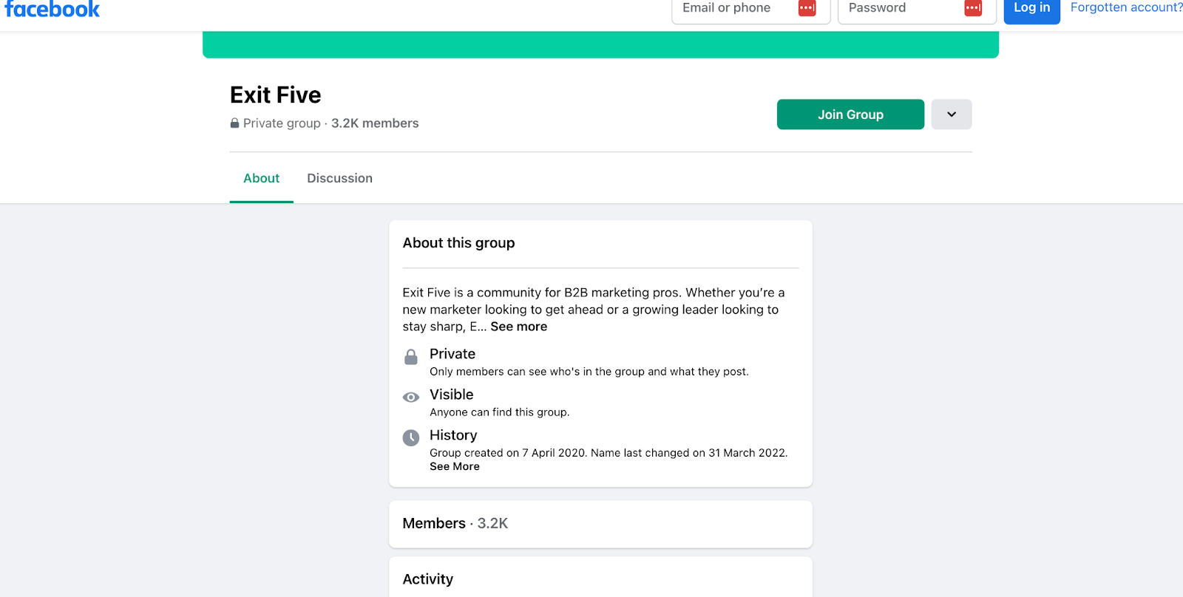
Task: Click the lock icon next to Private
Action: 411,358
